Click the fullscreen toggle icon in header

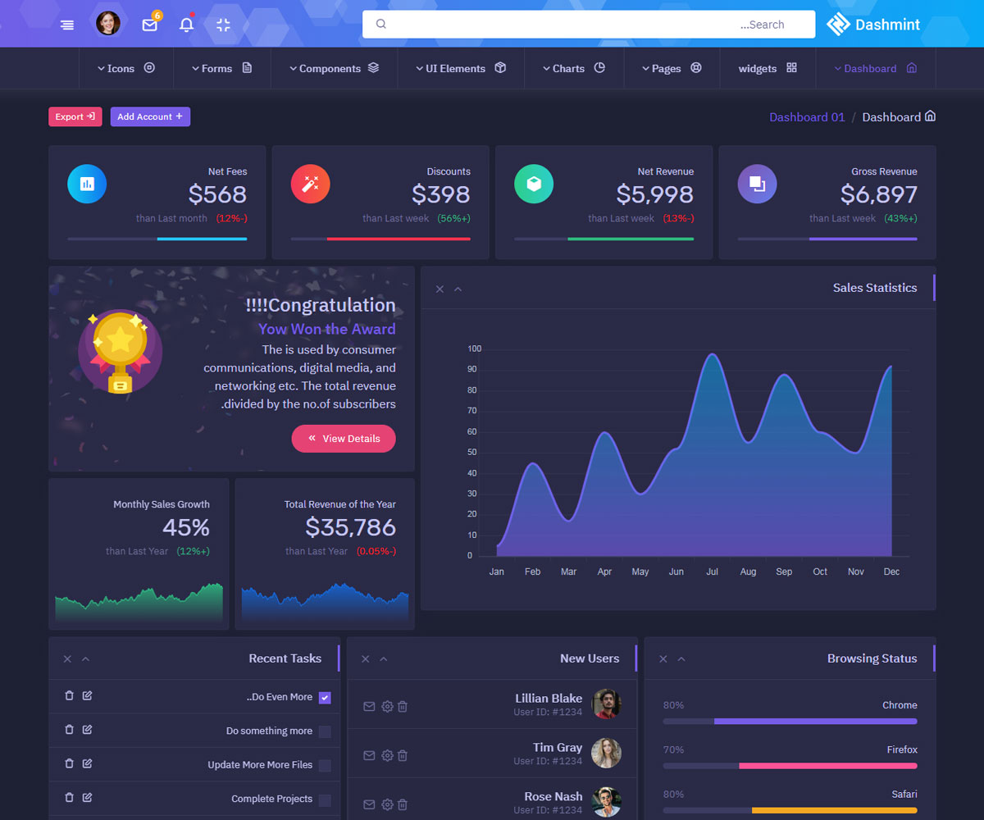coord(223,25)
